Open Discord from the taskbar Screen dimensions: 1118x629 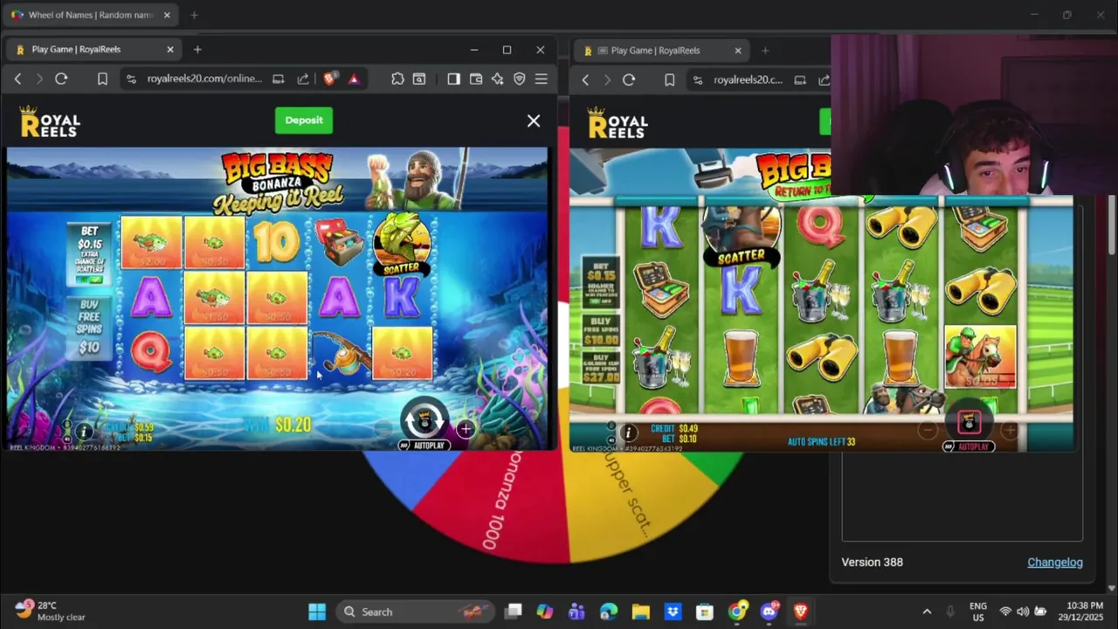pos(769,612)
